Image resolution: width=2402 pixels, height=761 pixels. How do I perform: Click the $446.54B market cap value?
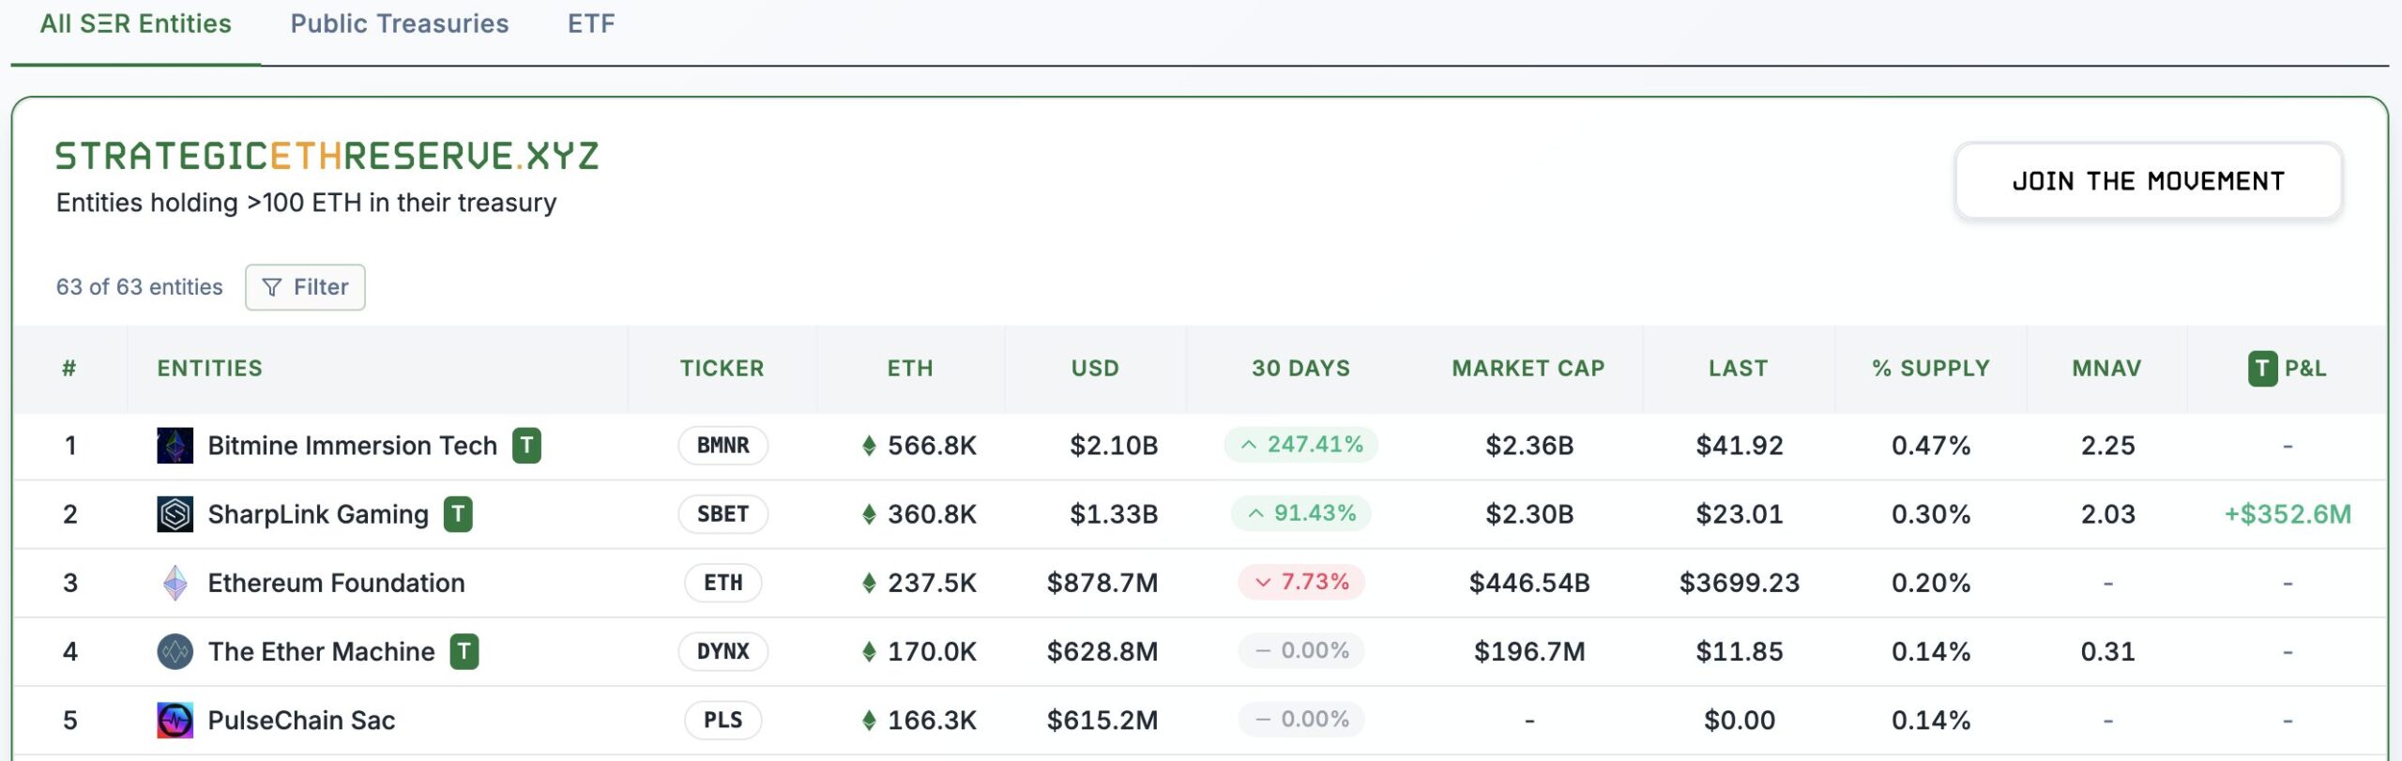[1529, 583]
